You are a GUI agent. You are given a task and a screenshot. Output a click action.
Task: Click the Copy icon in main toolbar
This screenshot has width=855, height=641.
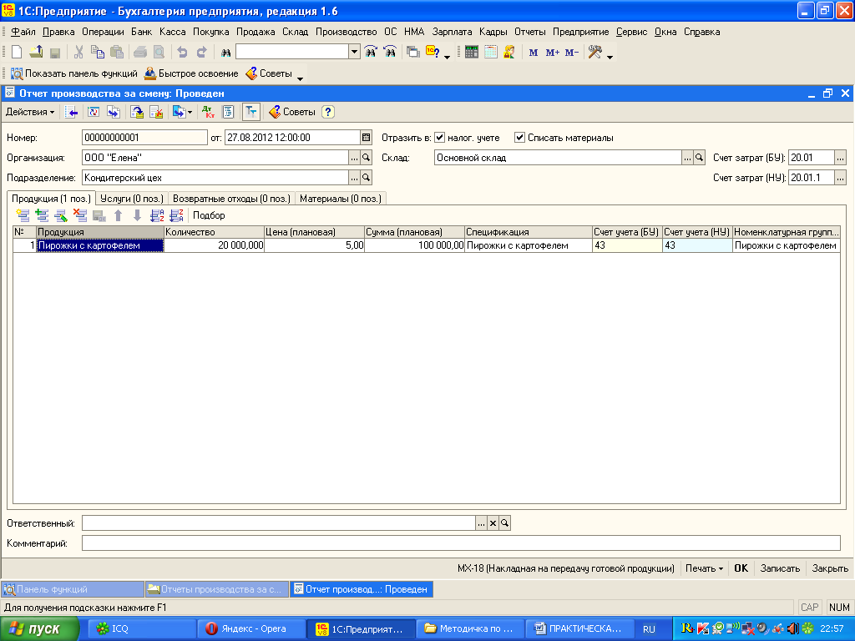[97, 53]
